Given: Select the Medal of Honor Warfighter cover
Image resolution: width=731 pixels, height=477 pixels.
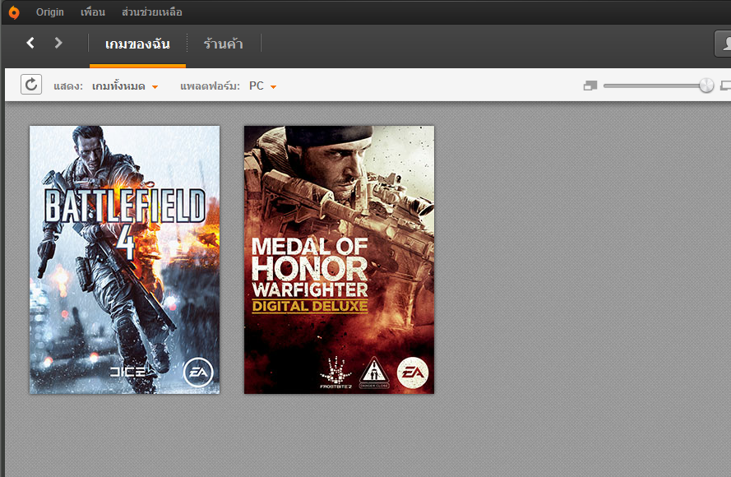Looking at the screenshot, I should pyautogui.click(x=339, y=260).
